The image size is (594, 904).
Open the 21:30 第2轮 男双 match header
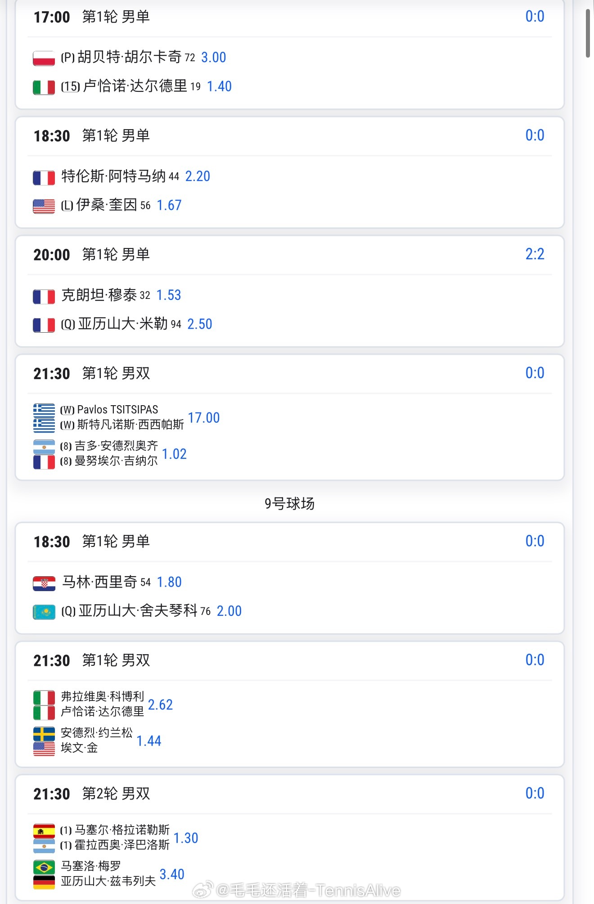(x=92, y=794)
